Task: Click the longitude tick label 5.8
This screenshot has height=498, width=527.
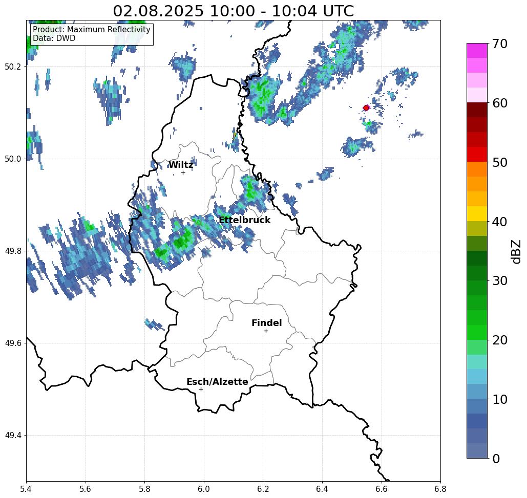Action: 145,489
